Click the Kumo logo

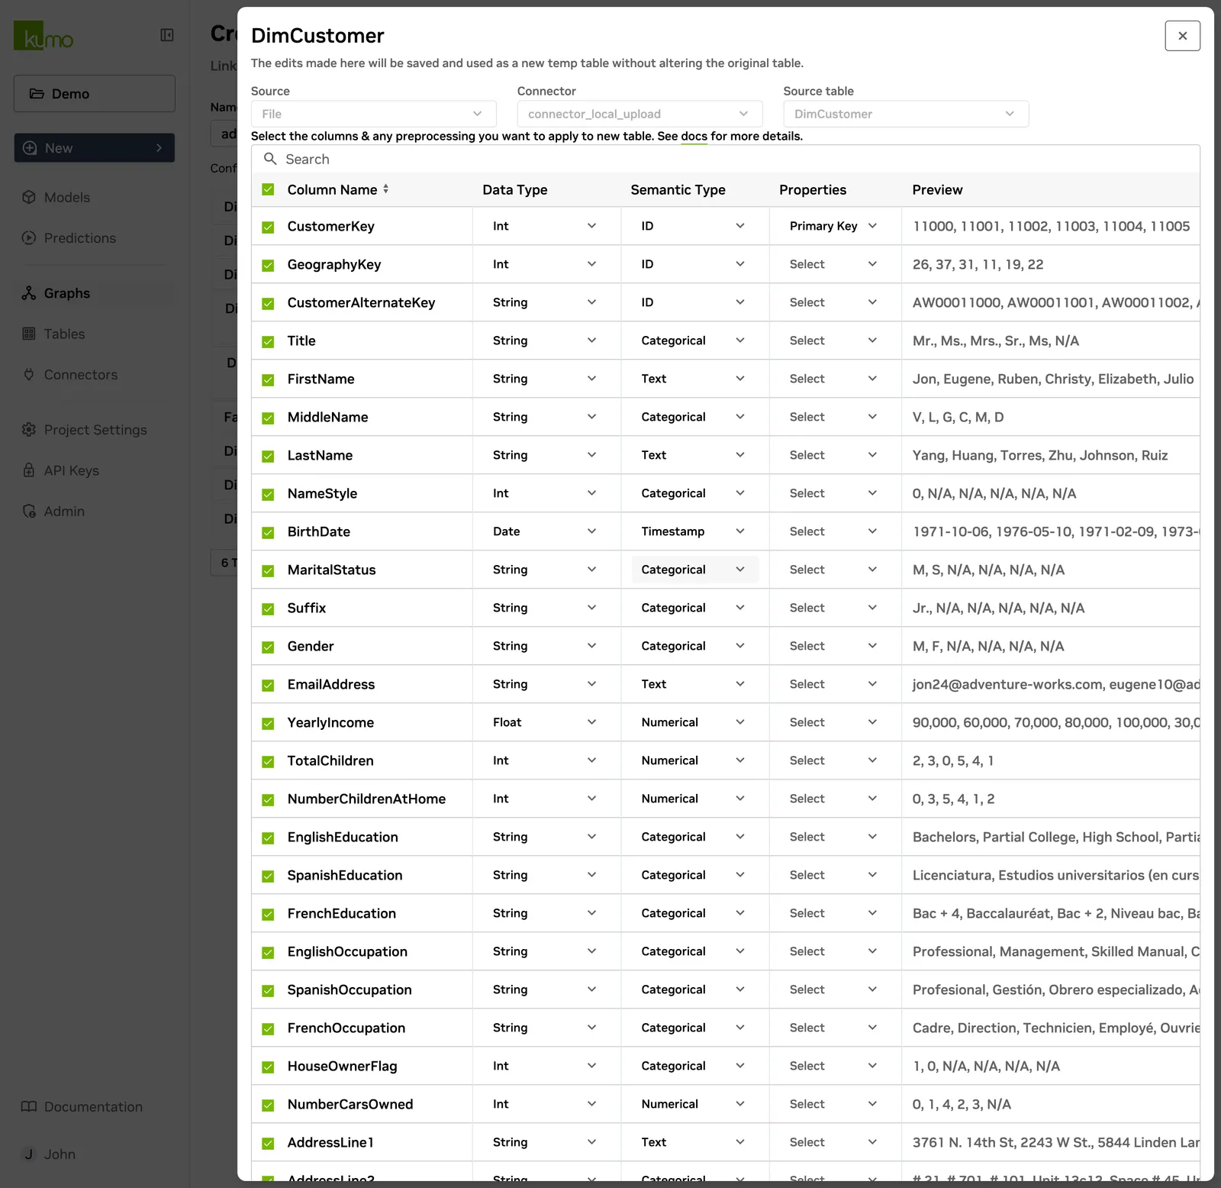pyautogui.click(x=43, y=36)
